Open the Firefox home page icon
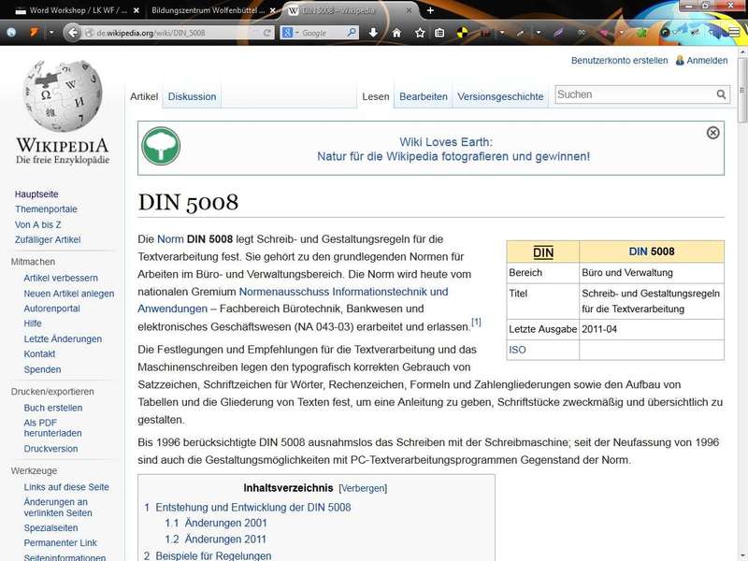748x561 pixels. tap(396, 33)
